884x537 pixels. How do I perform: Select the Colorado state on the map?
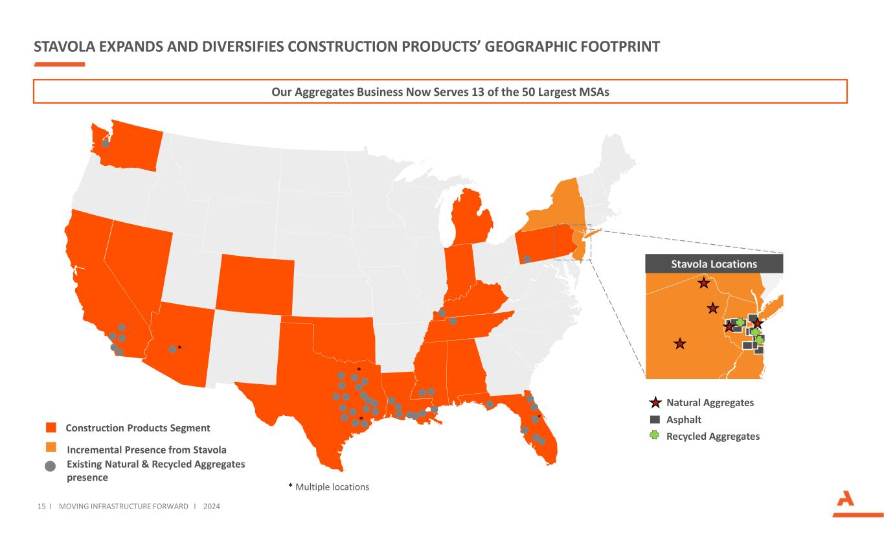coord(255,283)
